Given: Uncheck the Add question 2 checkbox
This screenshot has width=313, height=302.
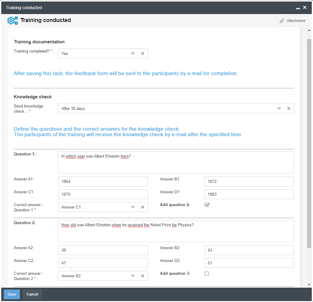Looking at the screenshot, I should (x=207, y=205).
